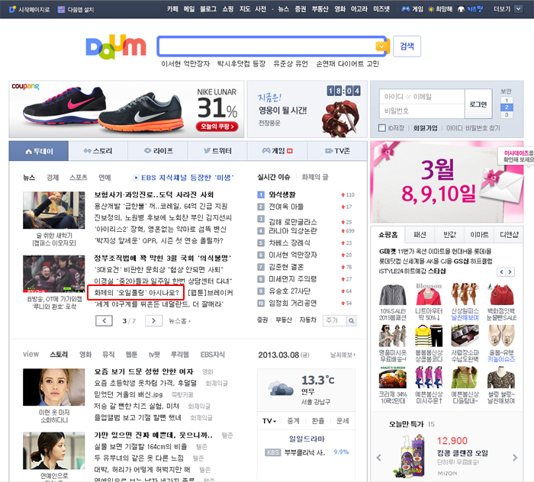534x482 pixels.
Task: Open the search suggestions dropdown arrow
Action: pyautogui.click(x=381, y=47)
